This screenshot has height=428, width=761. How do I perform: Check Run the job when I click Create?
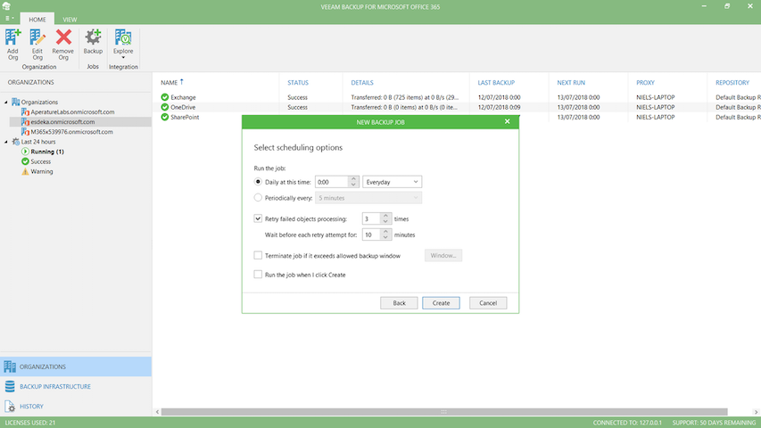258,274
